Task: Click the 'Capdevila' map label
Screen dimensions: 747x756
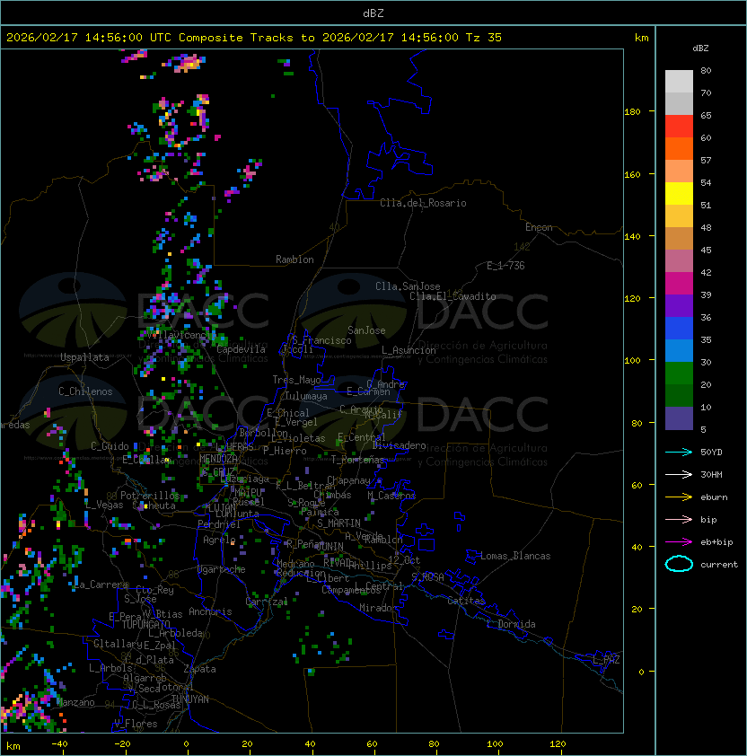Action: pyautogui.click(x=242, y=349)
